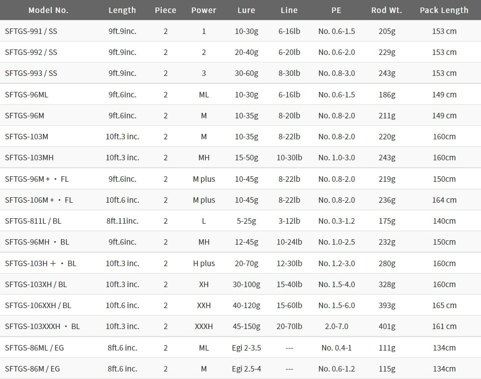Select the XXXH power cell

(x=204, y=326)
